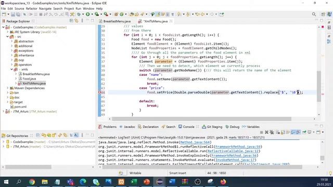Click the Terminate square icon in Console
This screenshot has width=333, height=187.
261,132
